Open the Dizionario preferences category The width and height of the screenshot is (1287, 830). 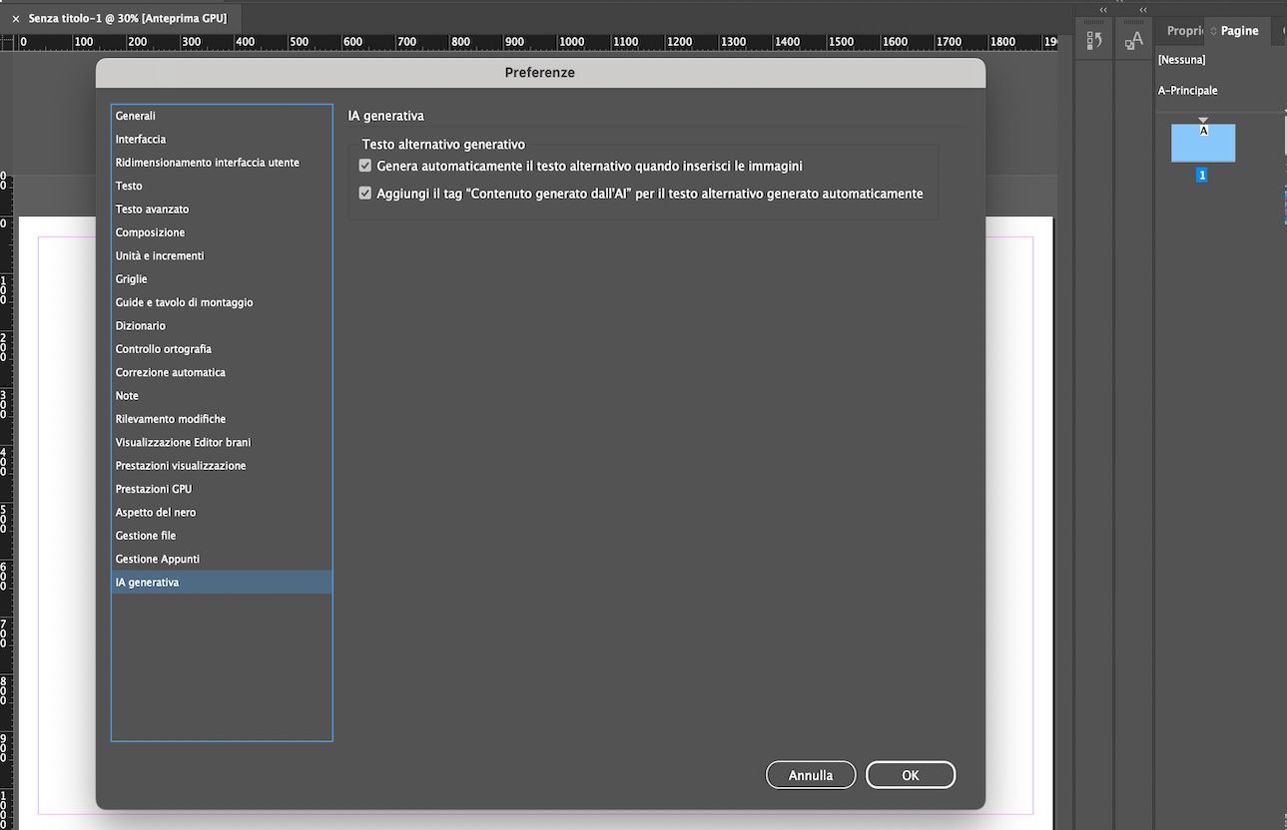pyautogui.click(x=222, y=326)
